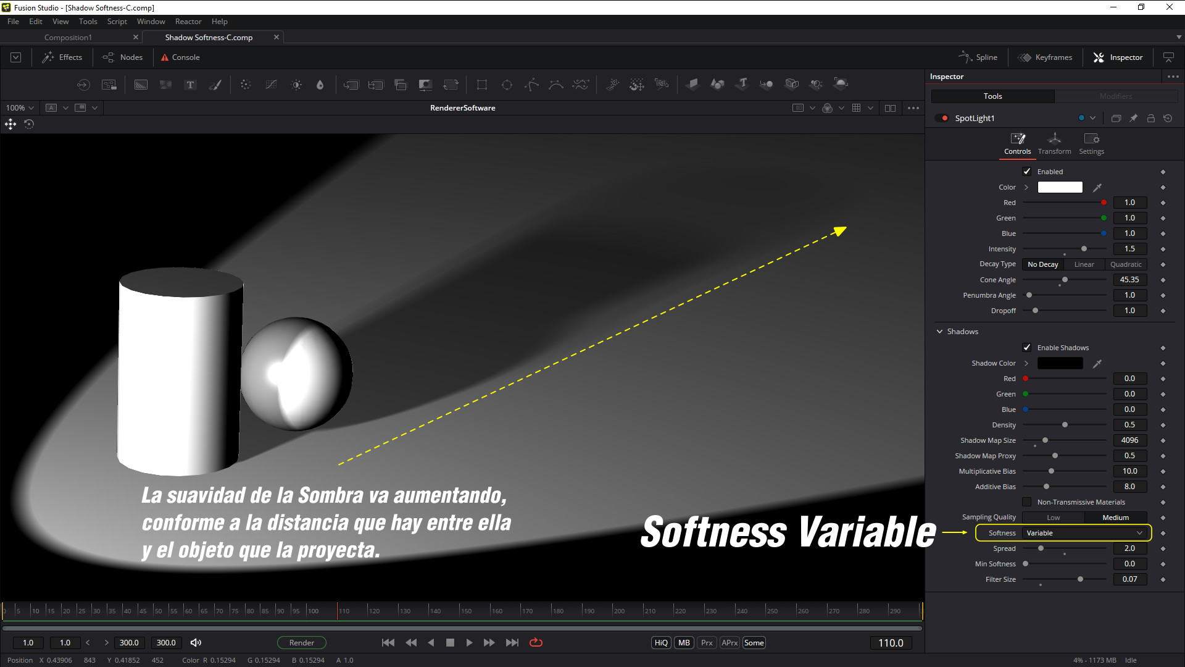Select the Text+ tool icon
The height and width of the screenshot is (667, 1185).
[x=190, y=85]
